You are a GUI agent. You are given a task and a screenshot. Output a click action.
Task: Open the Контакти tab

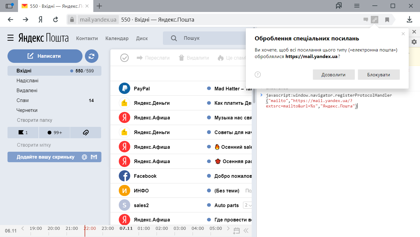(x=87, y=38)
